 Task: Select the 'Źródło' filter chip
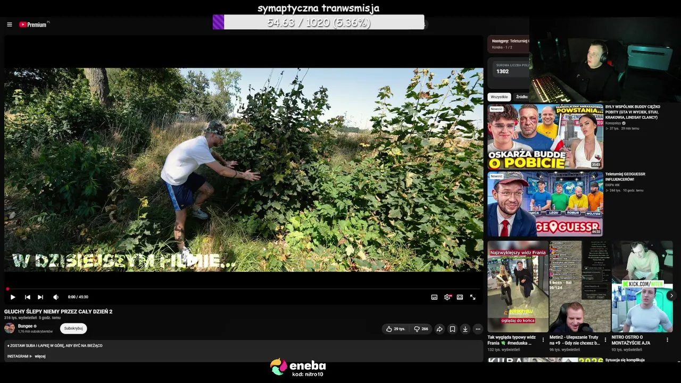pos(521,97)
